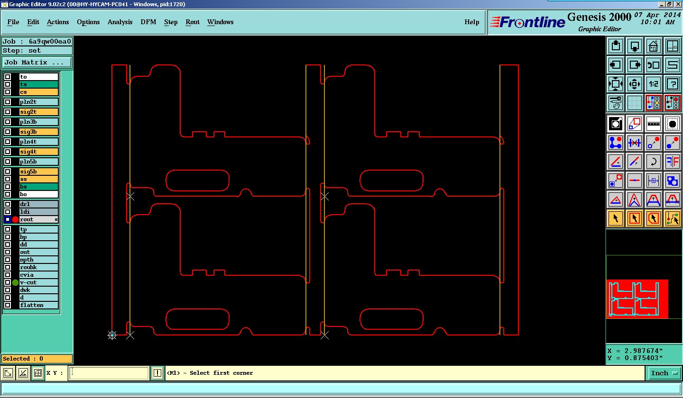Viewport: 683px width, 398px height.
Task: Click the mirror F icon
Action: pyautogui.click(x=673, y=162)
